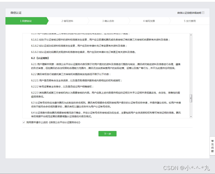The image size is (215, 174).
Task: Click the green 下一步 button
Action: [x=107, y=134]
